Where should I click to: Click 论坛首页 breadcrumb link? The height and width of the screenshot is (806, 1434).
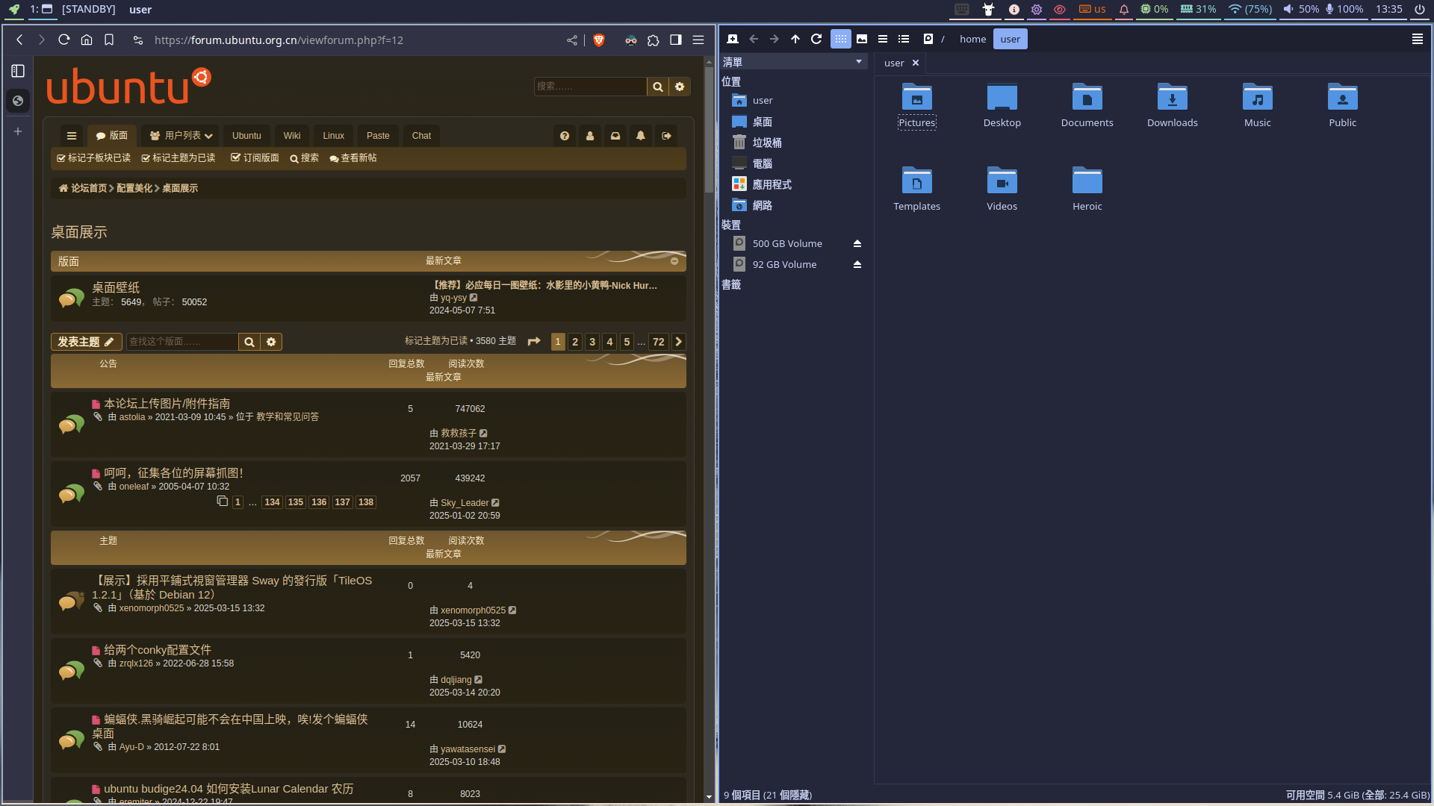[84, 189]
